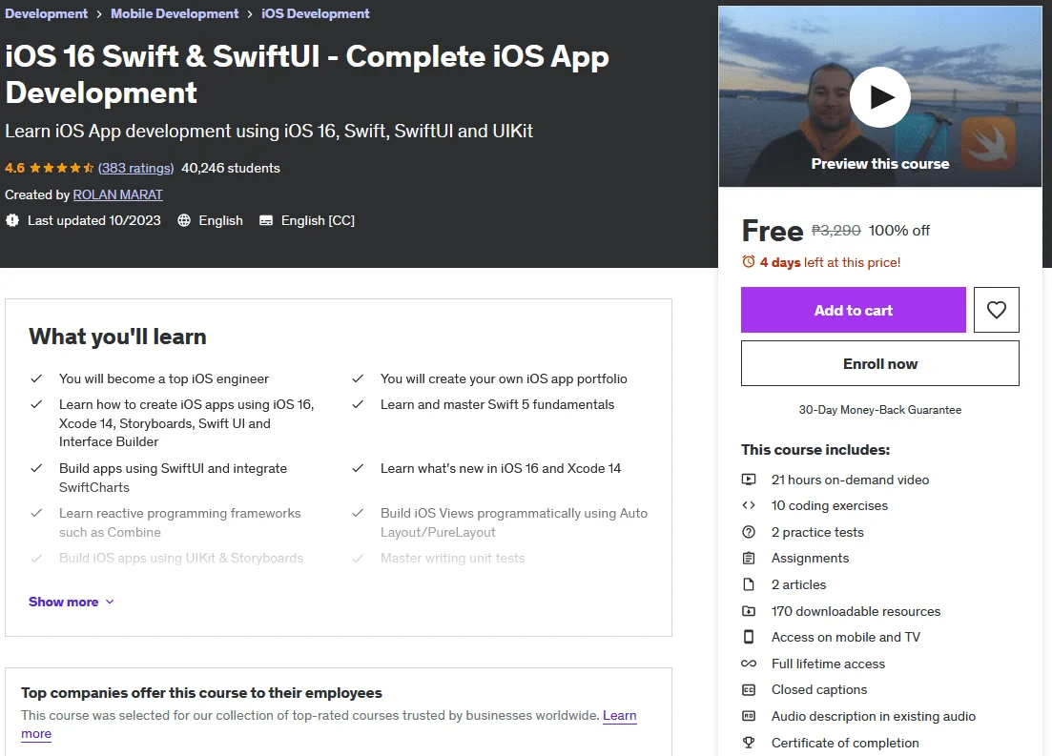Click the '21 hours on-demand video' text
This screenshot has height=756, width=1052.
pyautogui.click(x=850, y=480)
